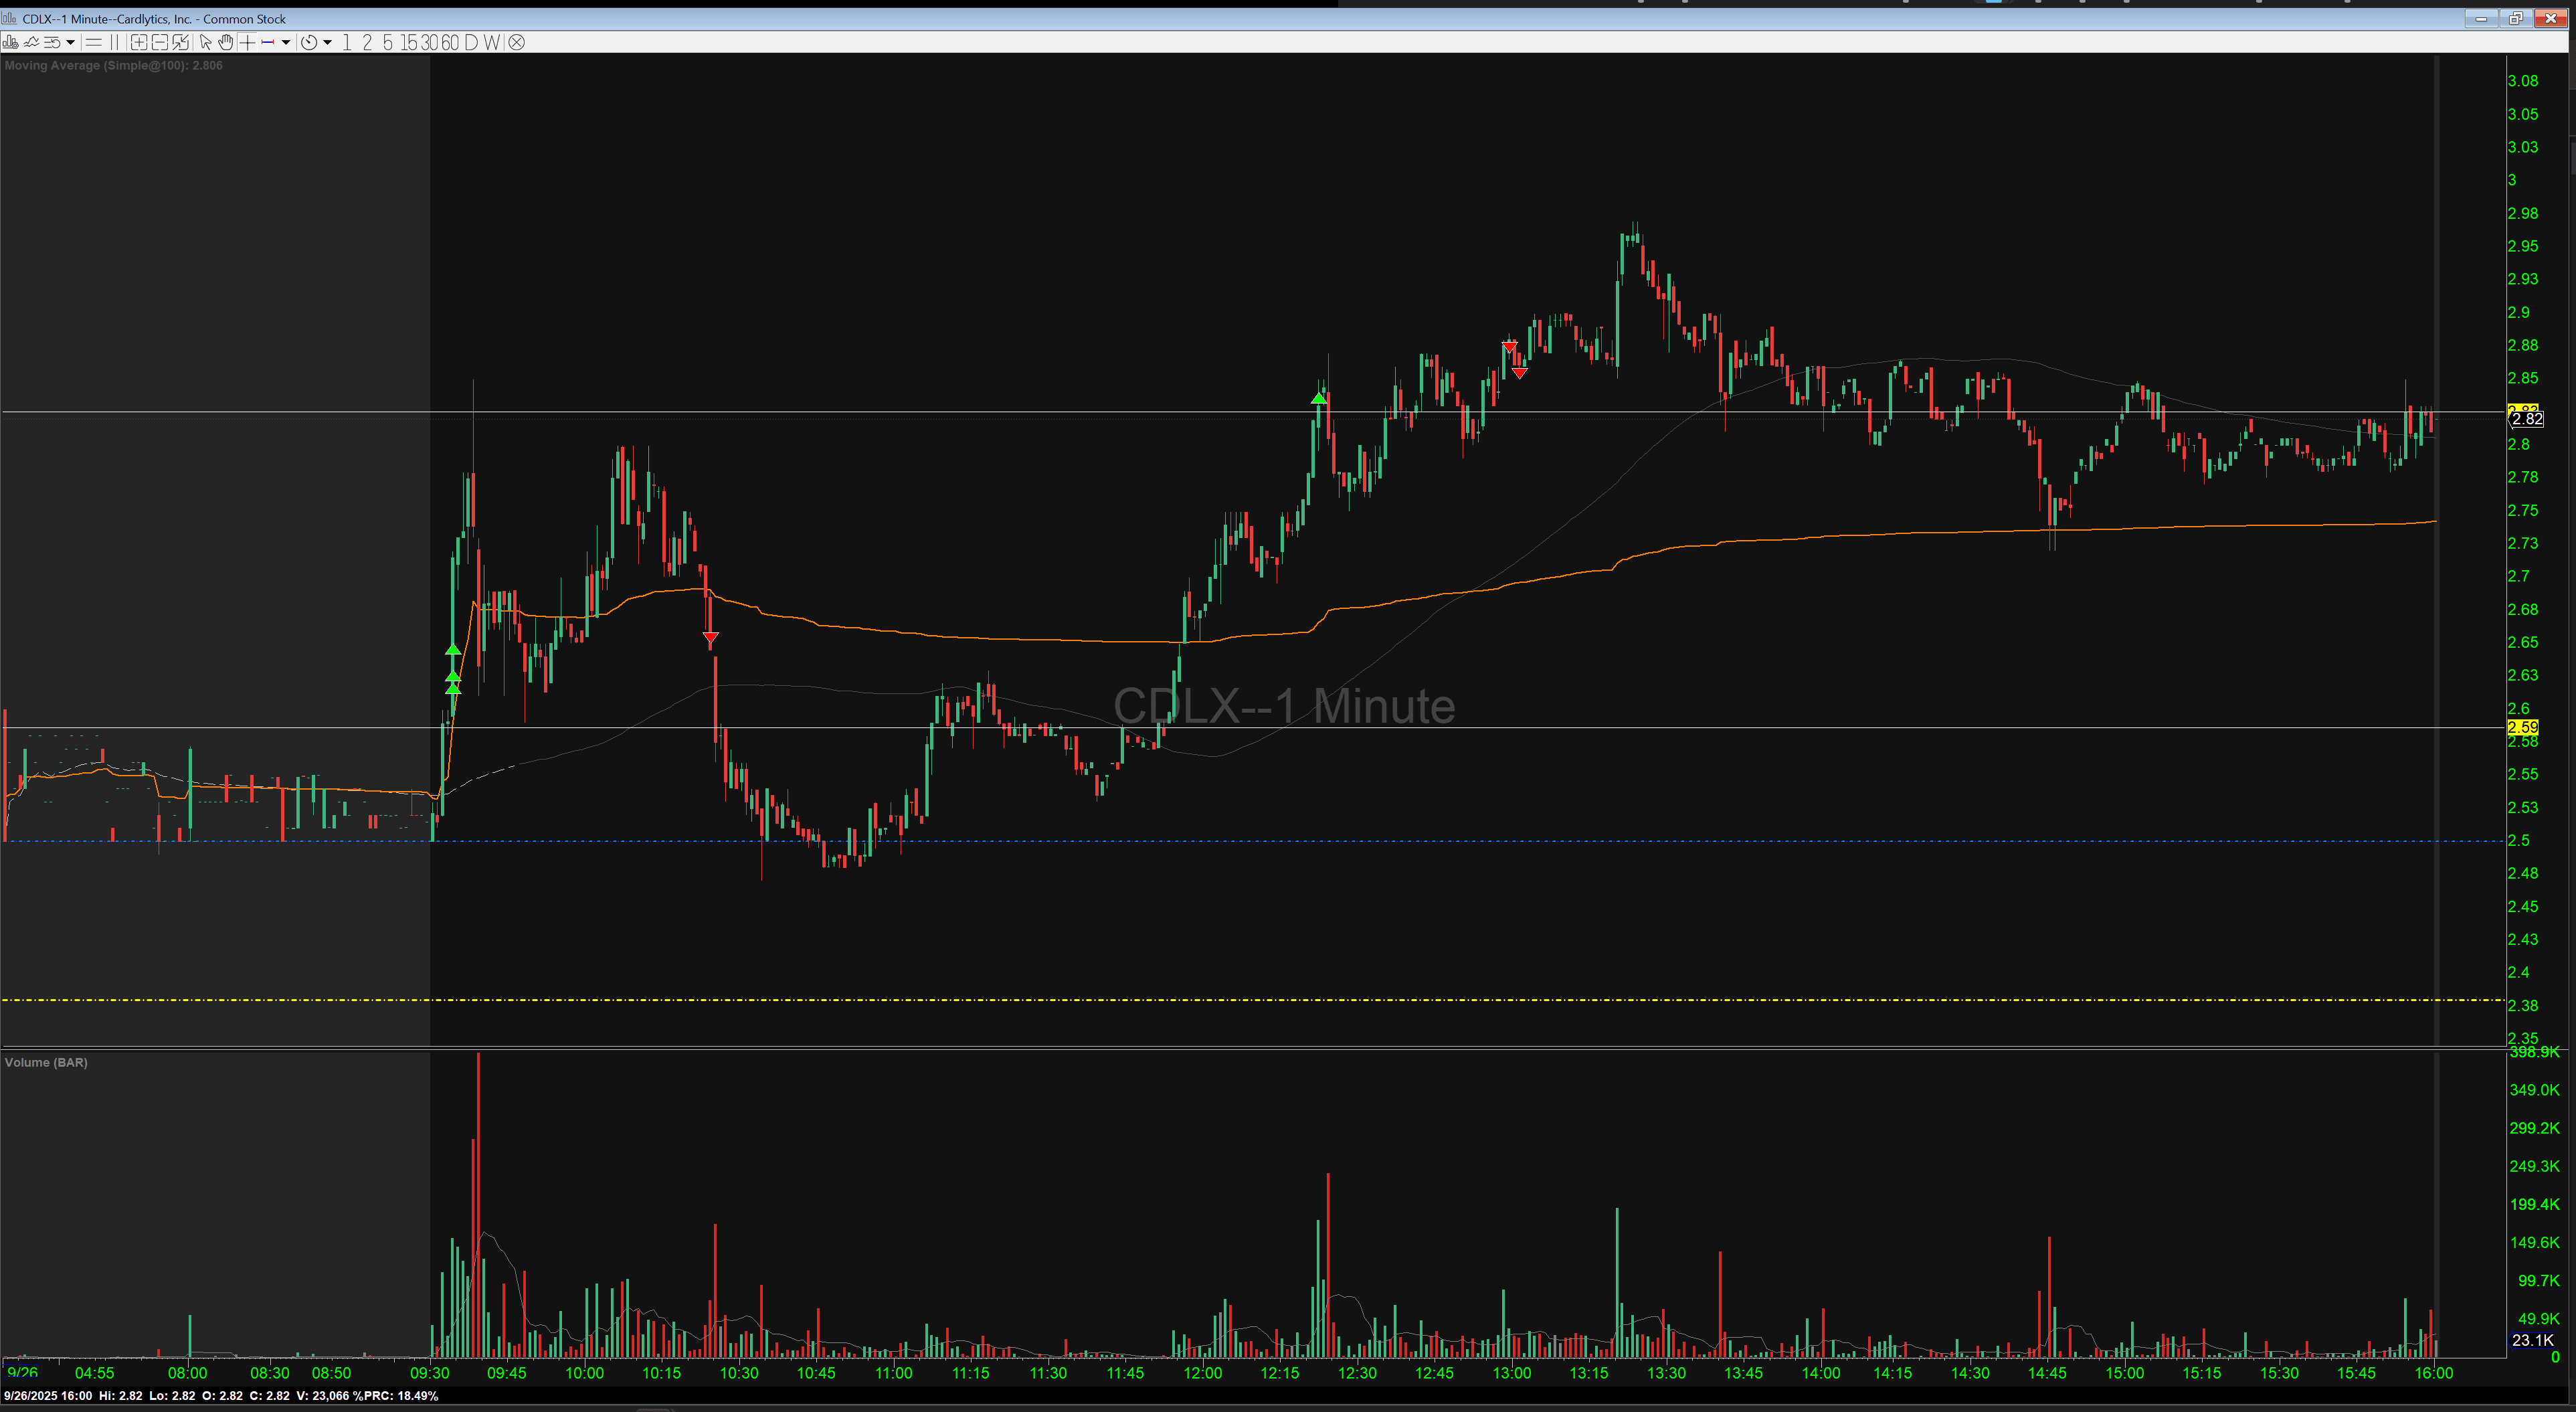The height and width of the screenshot is (1412, 2576).
Task: Toggle the crosshair cursor tool
Action: pyautogui.click(x=247, y=42)
